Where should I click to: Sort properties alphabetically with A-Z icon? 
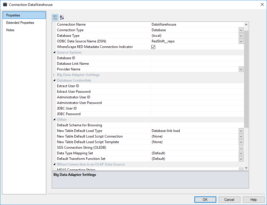[62, 17]
